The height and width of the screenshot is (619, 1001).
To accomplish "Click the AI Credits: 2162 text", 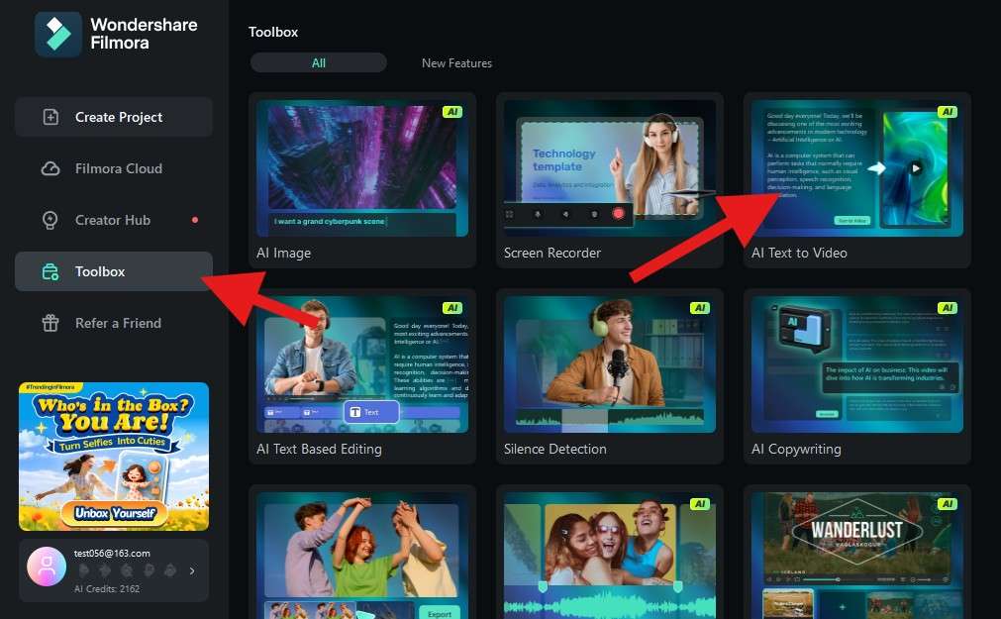I will tap(107, 589).
